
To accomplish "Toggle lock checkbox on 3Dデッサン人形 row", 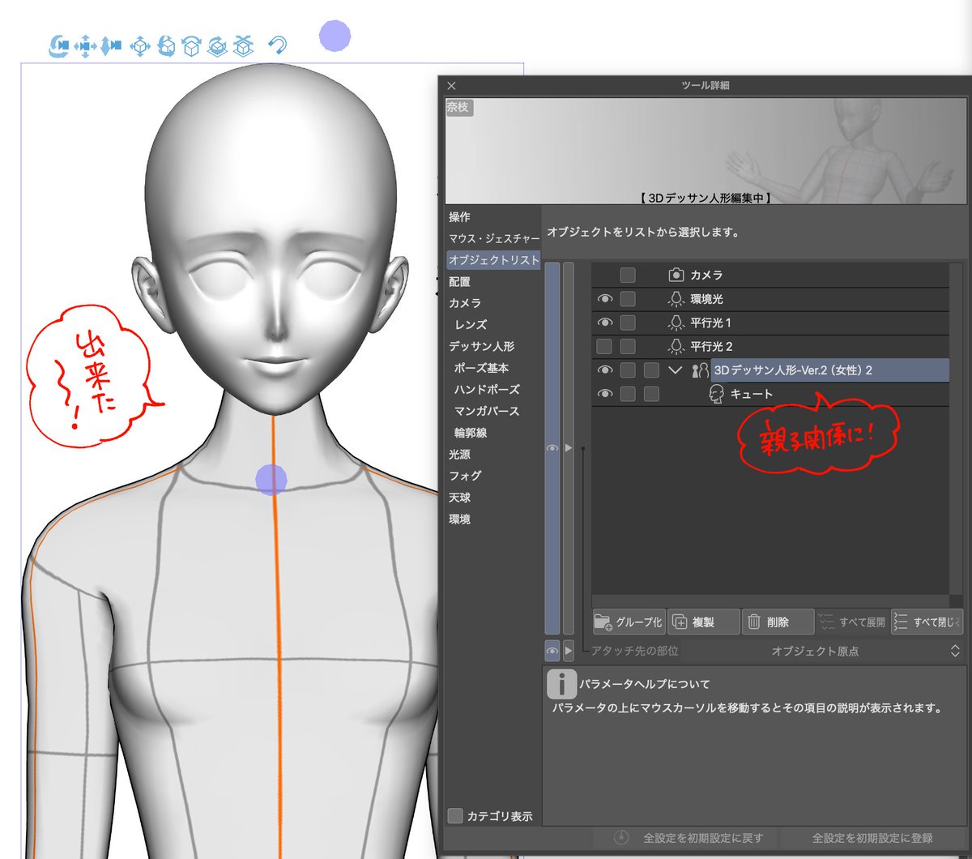I will 628,370.
